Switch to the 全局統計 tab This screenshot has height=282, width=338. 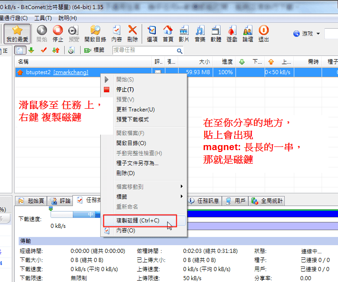(266, 201)
